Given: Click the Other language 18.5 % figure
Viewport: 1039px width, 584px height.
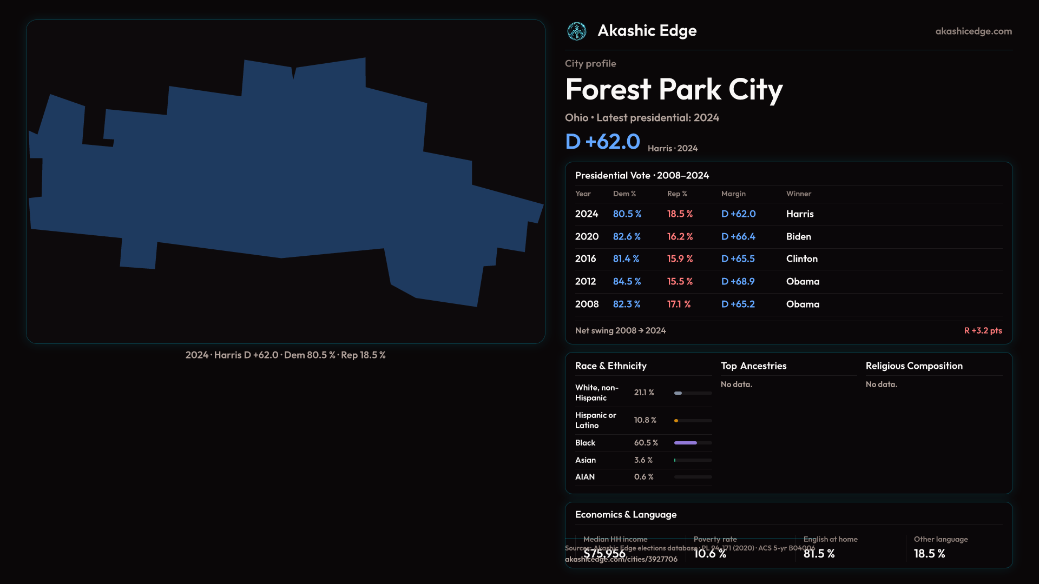Looking at the screenshot, I should click(x=929, y=554).
